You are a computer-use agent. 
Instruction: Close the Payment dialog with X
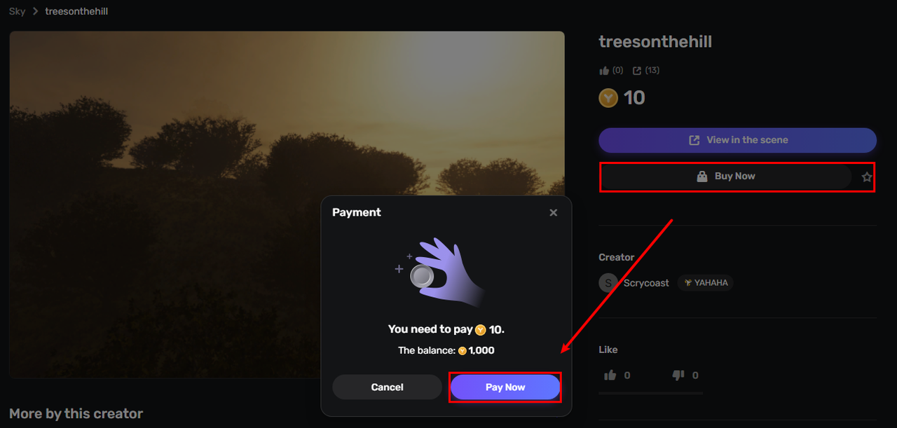pyautogui.click(x=554, y=213)
